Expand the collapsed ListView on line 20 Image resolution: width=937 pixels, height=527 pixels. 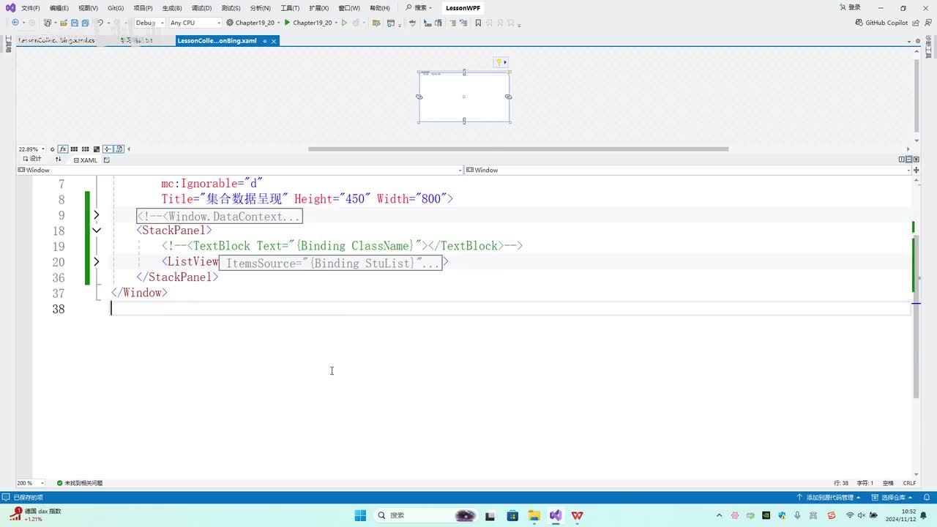[x=96, y=262]
